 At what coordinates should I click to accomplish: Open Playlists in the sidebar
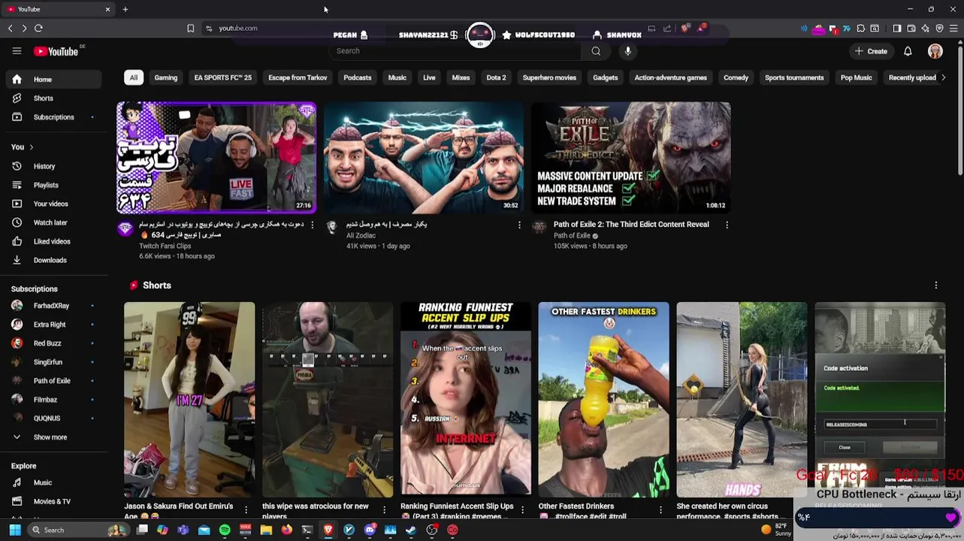point(53,185)
